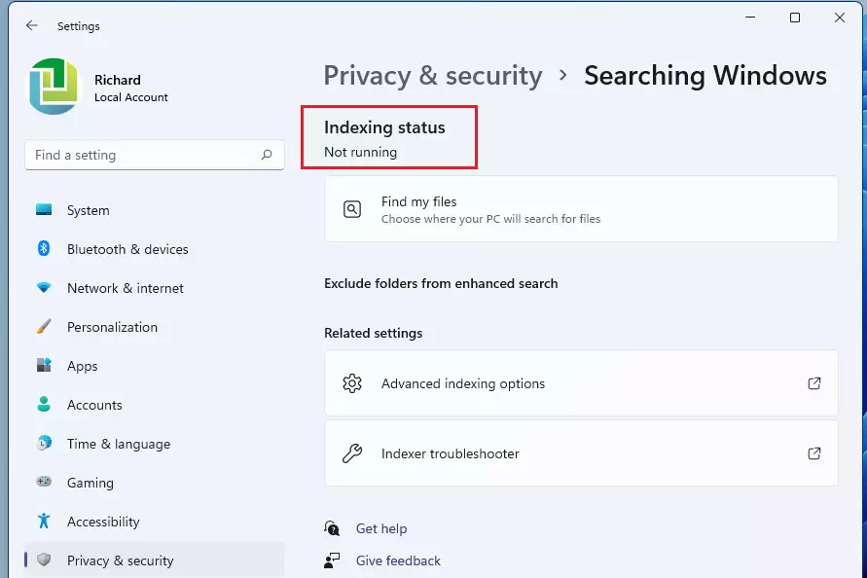Screen dimensions: 867x578
Task: Open Find my files option
Action: (581, 209)
